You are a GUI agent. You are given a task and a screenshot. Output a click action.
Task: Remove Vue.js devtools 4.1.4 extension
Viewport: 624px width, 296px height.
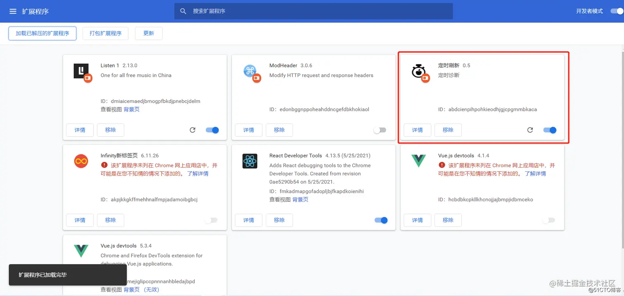pos(448,220)
